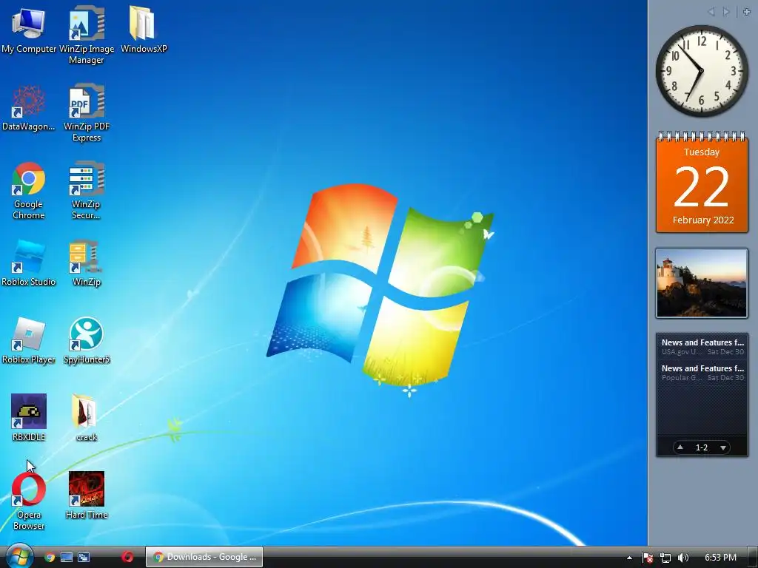The height and width of the screenshot is (568, 758).
Task: Click the lighthouse slideshow gadget picture
Action: [x=702, y=283]
